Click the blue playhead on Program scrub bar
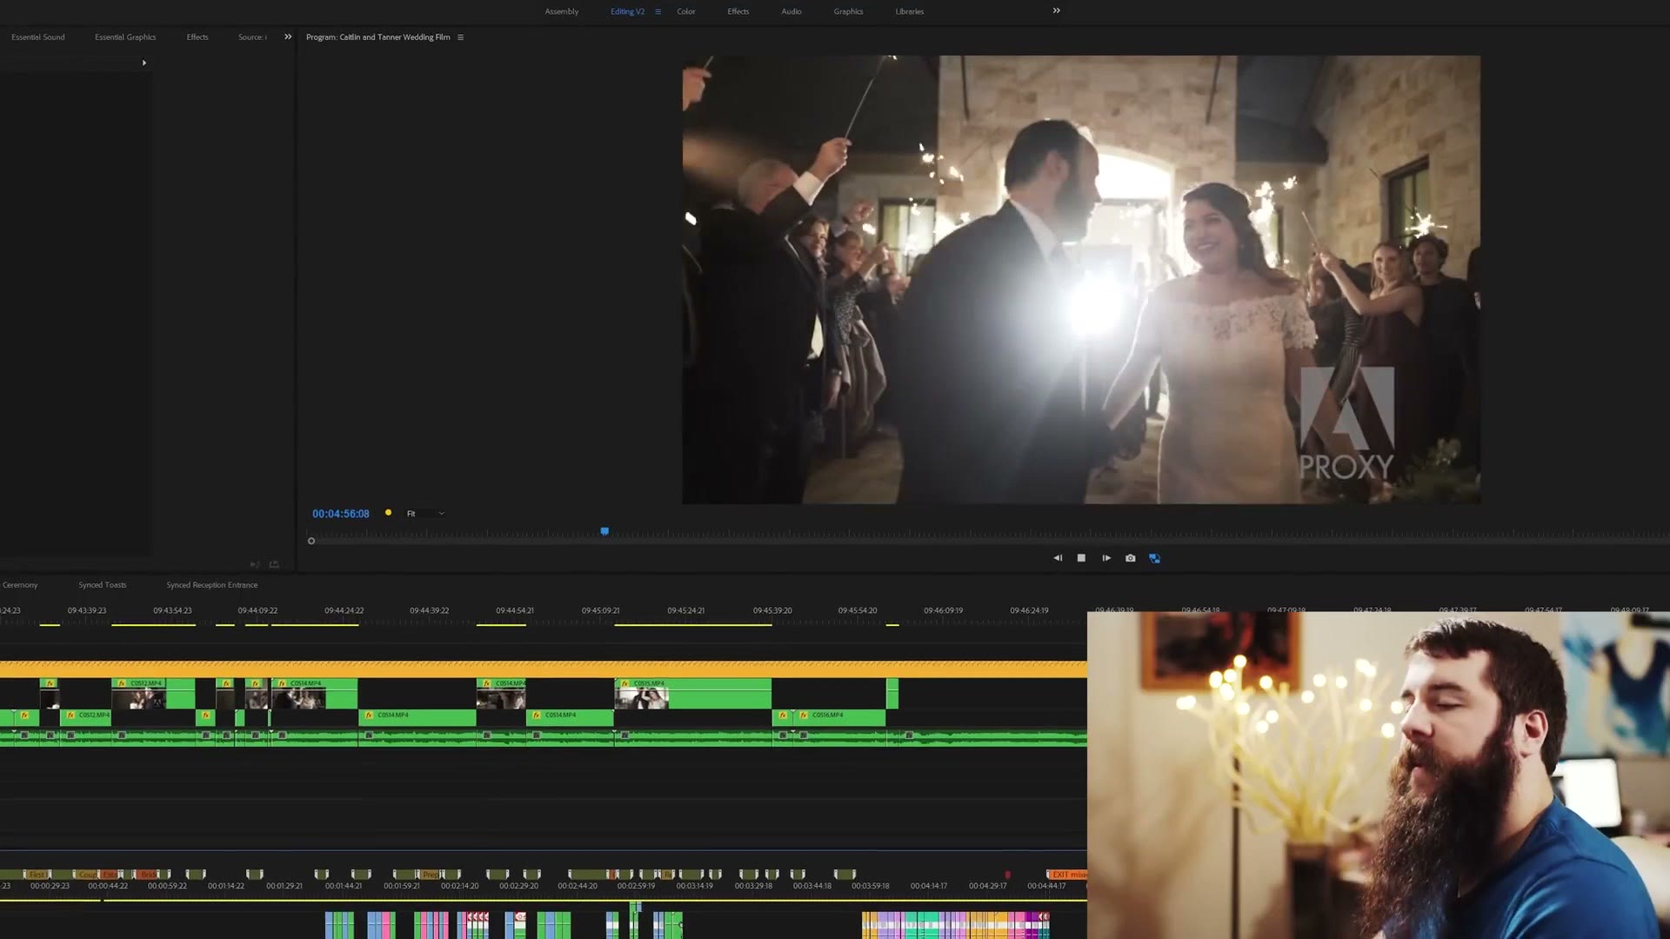 605,530
